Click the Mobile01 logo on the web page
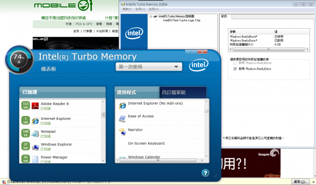316x185 pixels. (x=63, y=5)
